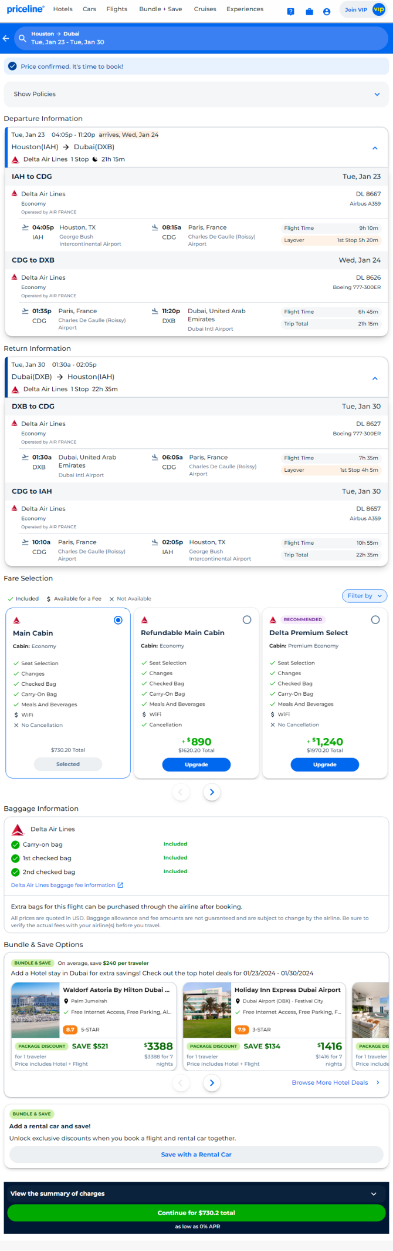The width and height of the screenshot is (393, 1251).
Task: Open the Filter by dropdown
Action: point(364,596)
